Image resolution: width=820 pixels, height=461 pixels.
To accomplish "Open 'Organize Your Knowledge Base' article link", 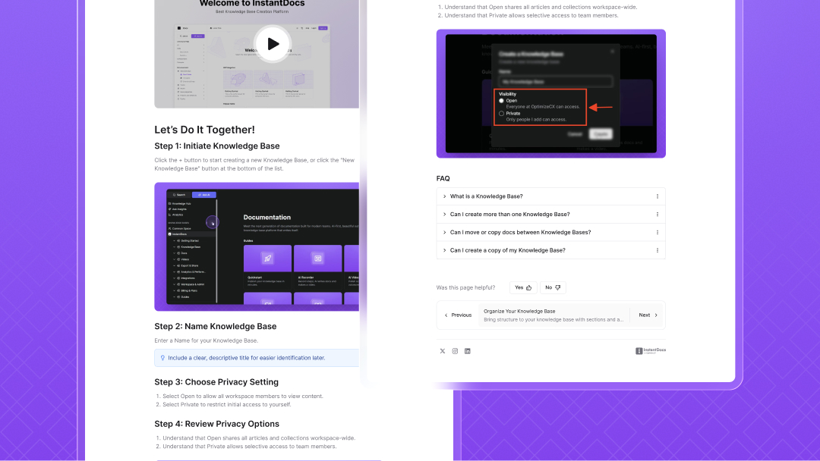I will point(553,315).
